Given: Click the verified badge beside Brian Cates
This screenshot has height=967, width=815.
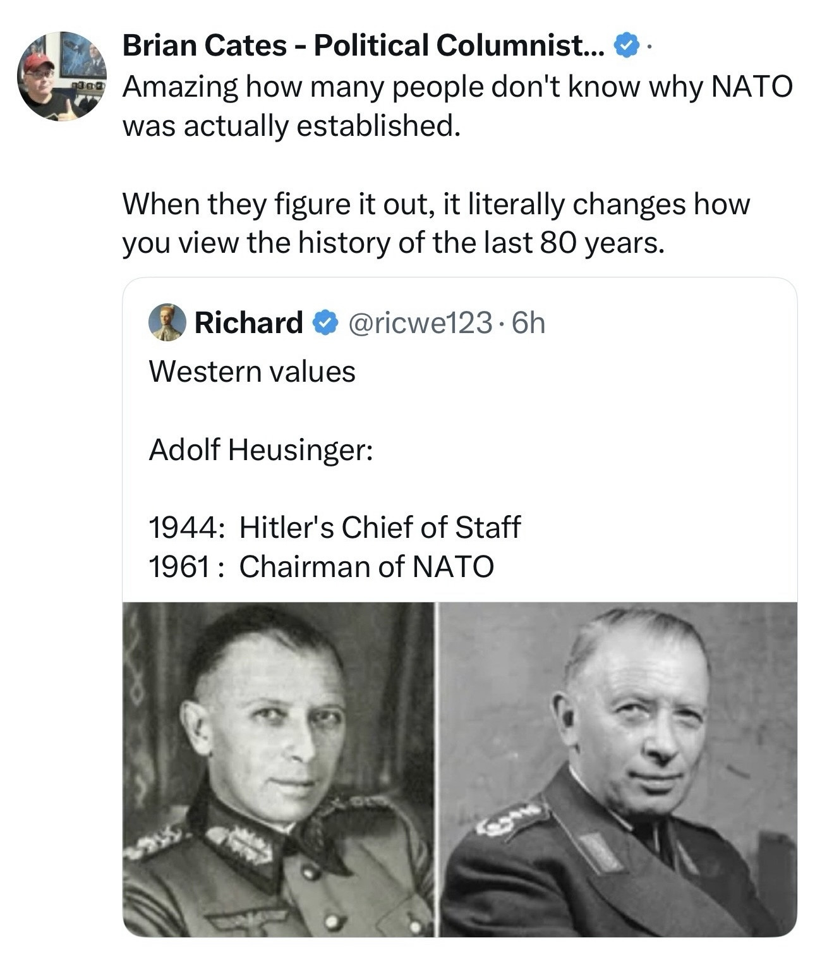Looking at the screenshot, I should click(625, 46).
